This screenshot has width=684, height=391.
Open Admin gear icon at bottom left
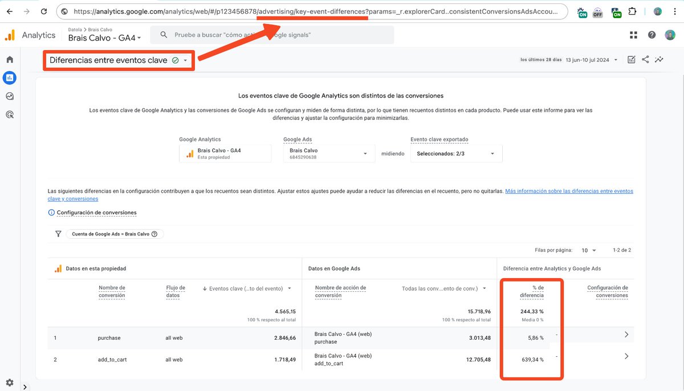(x=10, y=382)
